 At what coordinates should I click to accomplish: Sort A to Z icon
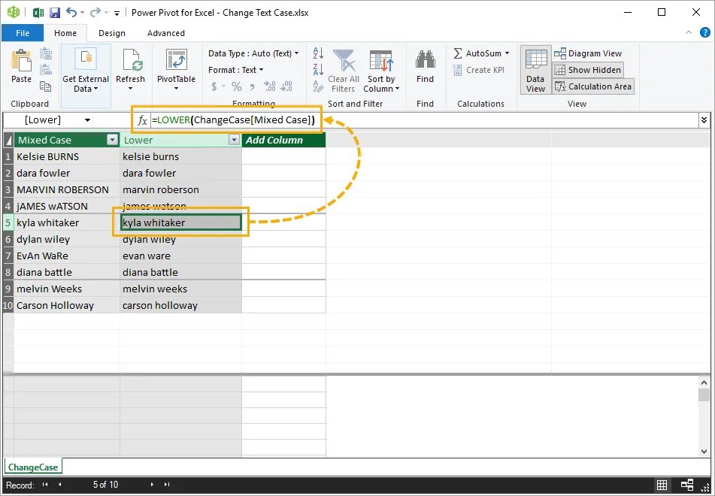[x=318, y=53]
